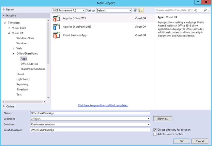
Task: Select the Silverlight tree item
Action: (22, 89)
